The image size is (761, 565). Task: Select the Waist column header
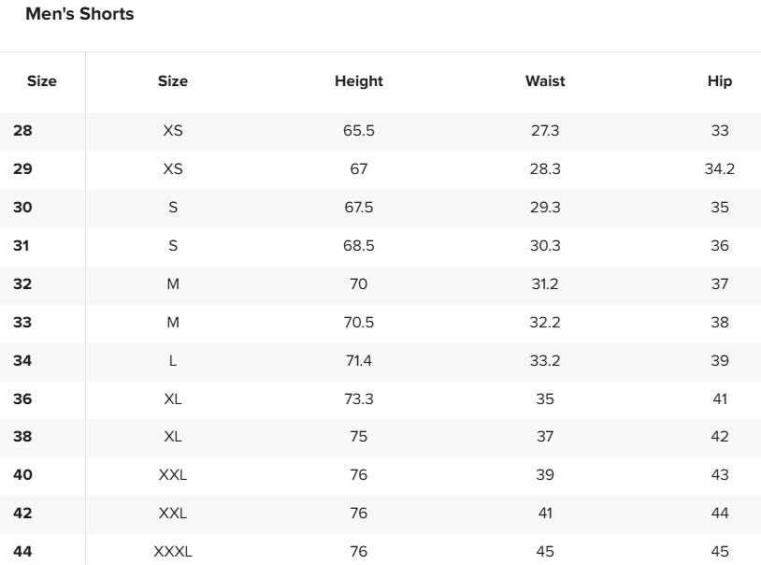pos(545,81)
